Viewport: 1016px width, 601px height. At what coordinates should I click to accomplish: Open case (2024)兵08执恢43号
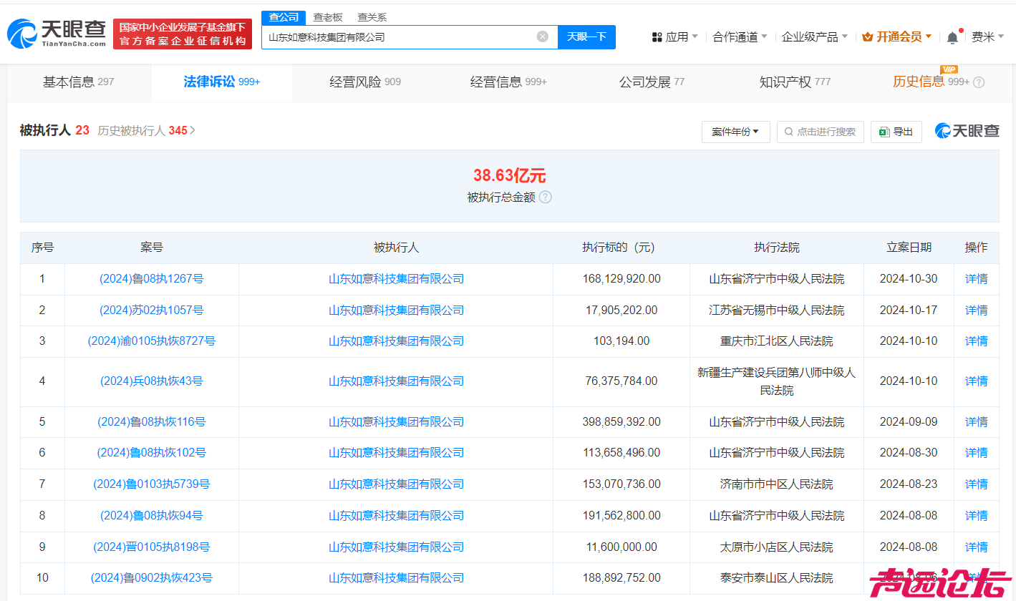152,381
